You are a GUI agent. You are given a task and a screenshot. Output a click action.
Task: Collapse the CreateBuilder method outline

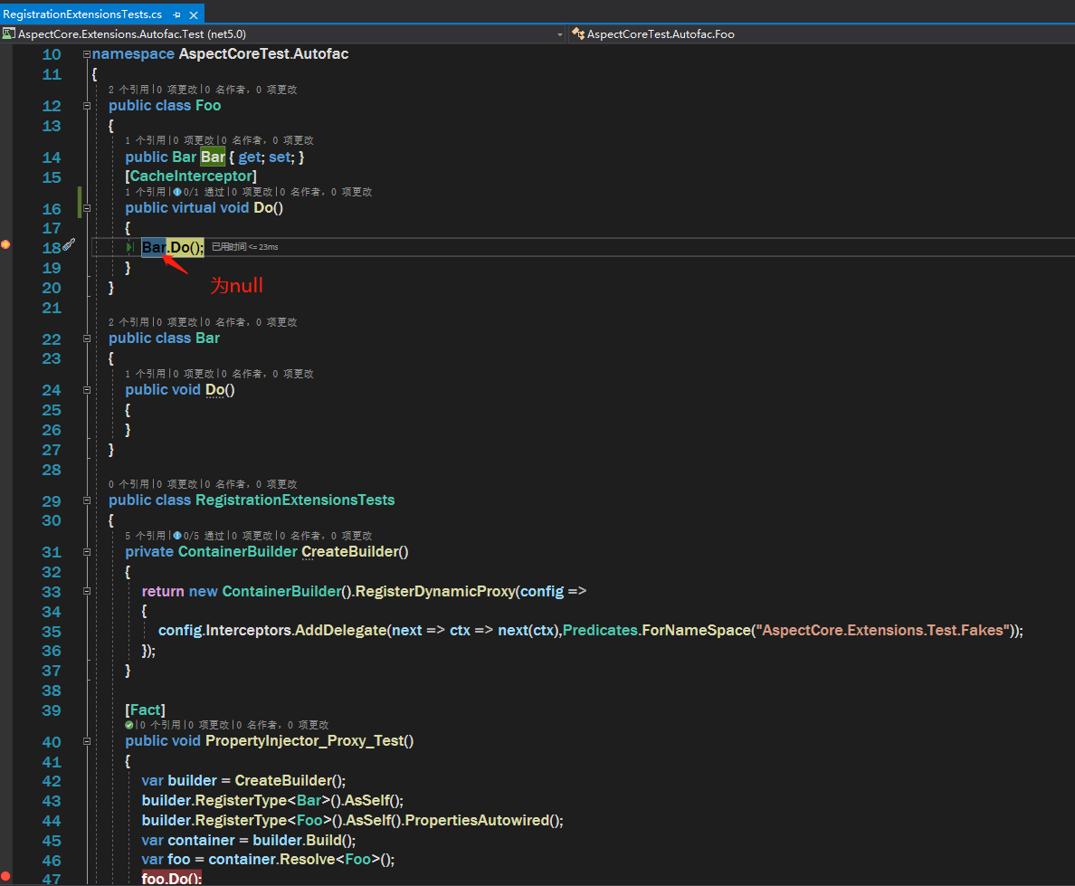(87, 551)
